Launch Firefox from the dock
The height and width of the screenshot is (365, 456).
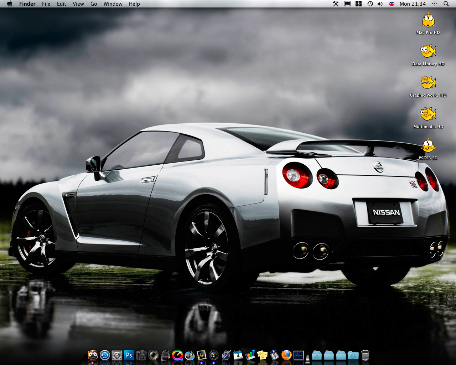(286, 355)
